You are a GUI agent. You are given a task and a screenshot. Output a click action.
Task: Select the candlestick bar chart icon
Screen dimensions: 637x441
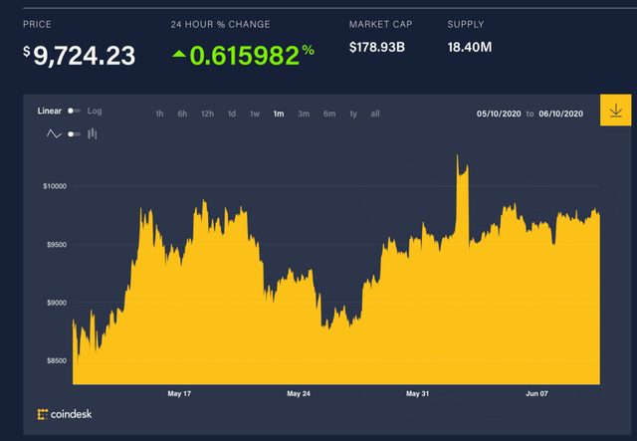93,133
